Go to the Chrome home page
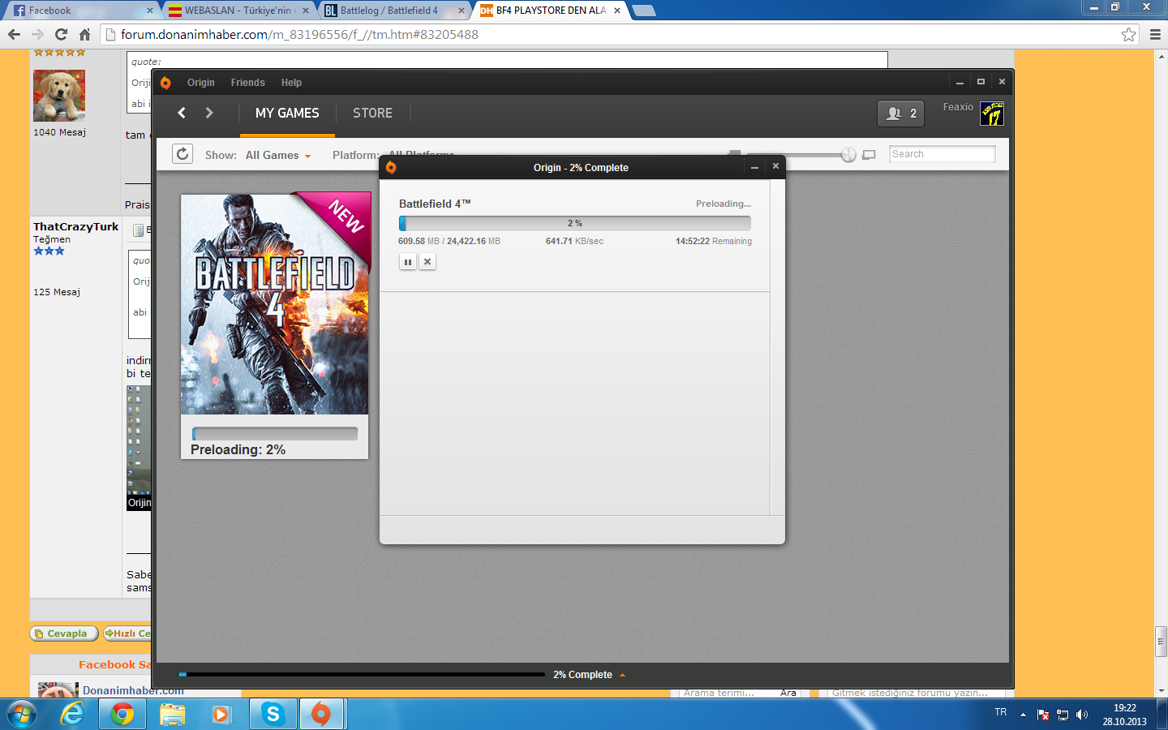 tap(84, 34)
